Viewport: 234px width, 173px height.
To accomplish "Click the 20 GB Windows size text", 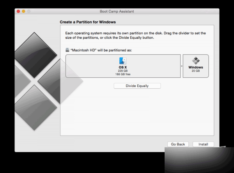I will click(195, 71).
